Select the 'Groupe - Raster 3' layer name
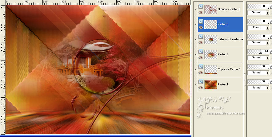Screen dimensions: 272x137 pos(229,9)
